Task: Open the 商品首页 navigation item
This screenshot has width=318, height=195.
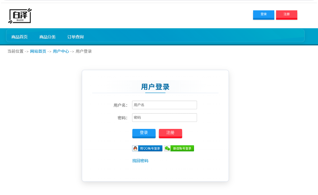Action: click(19, 37)
